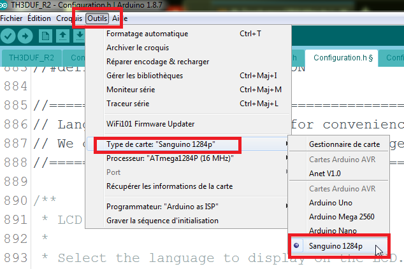Image resolution: width=404 pixels, height=269 pixels.
Task: Select the Anet V1.0 board
Action: click(339, 174)
